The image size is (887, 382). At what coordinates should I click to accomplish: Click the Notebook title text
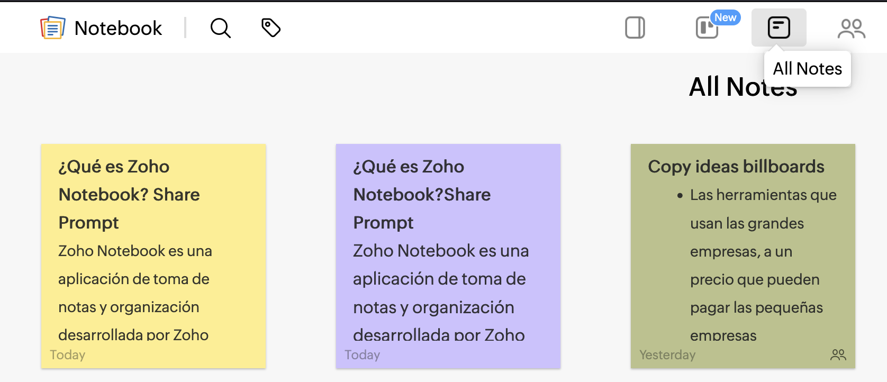click(x=118, y=28)
